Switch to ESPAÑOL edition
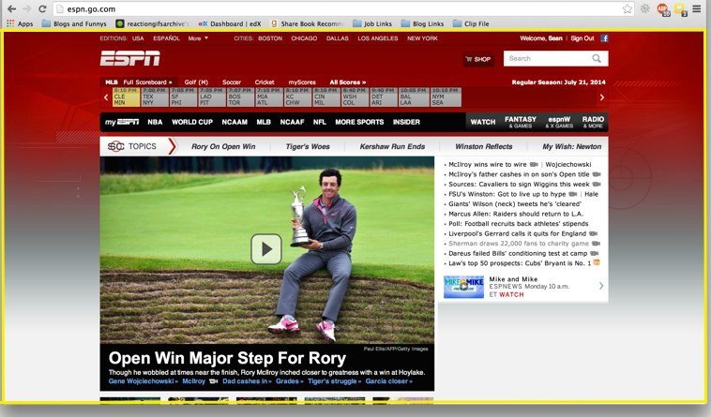Screen dimensions: 711x417 (x=166, y=38)
